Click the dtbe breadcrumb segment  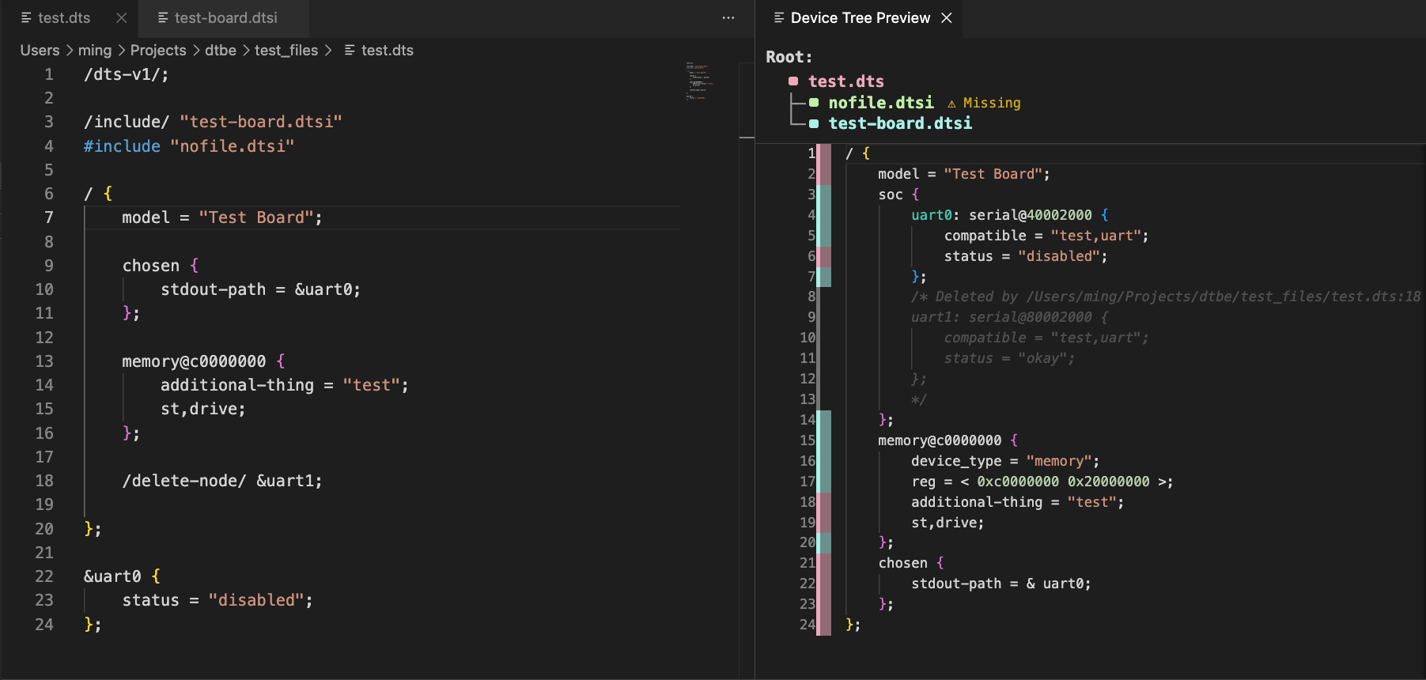point(221,50)
